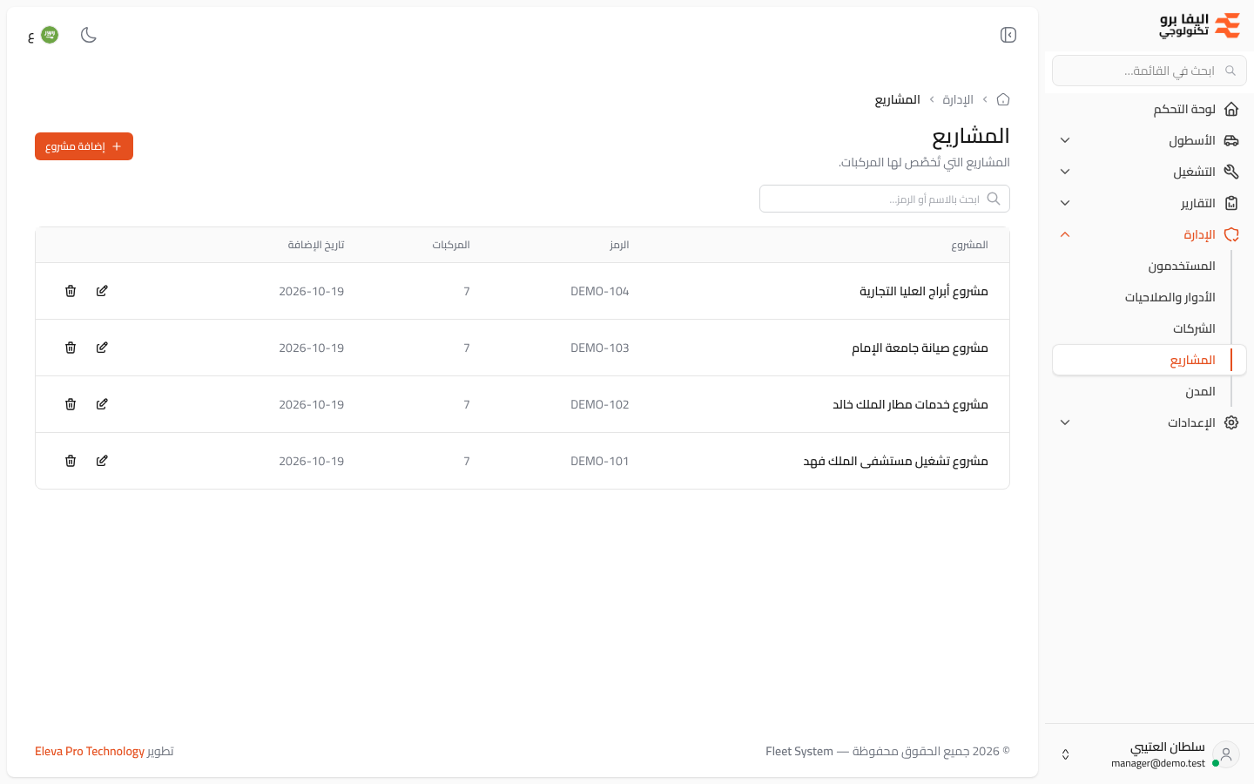The width and height of the screenshot is (1254, 784).
Task: Open المستخدمون users page
Action: click(x=1149, y=266)
